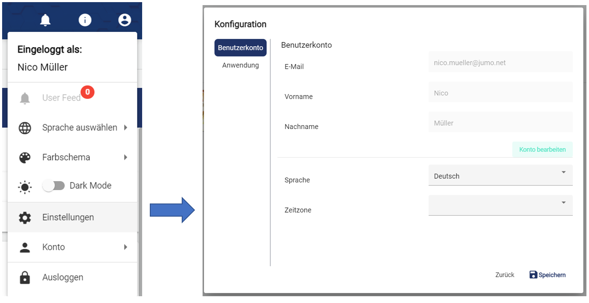Click the Konto bearbeiten button
589x303 pixels.
(x=542, y=149)
